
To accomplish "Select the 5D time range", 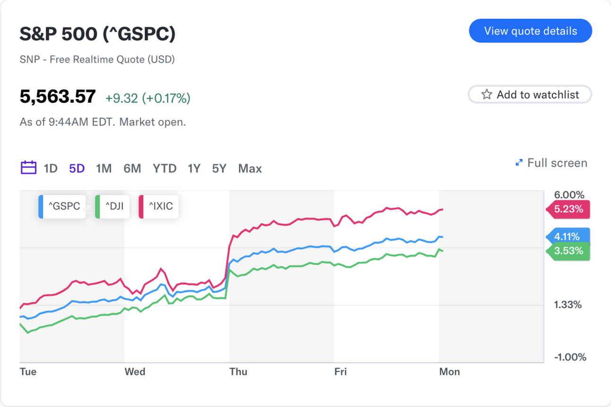I will tap(77, 168).
